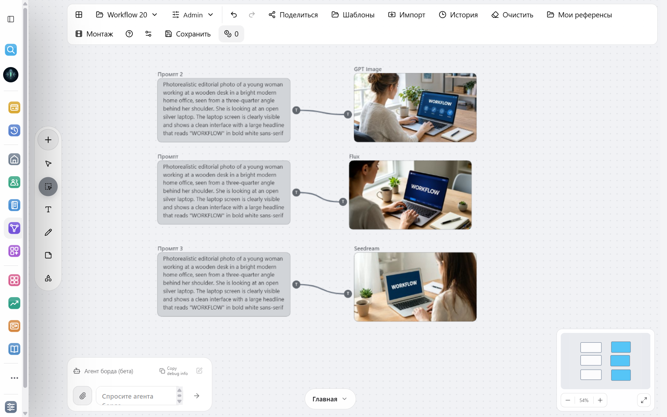Image resolution: width=667 pixels, height=417 pixels.
Task: Click the credits counter showing 0
Action: (231, 34)
